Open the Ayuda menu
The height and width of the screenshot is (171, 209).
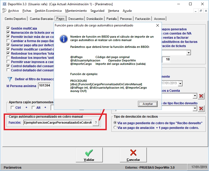pos(127,11)
